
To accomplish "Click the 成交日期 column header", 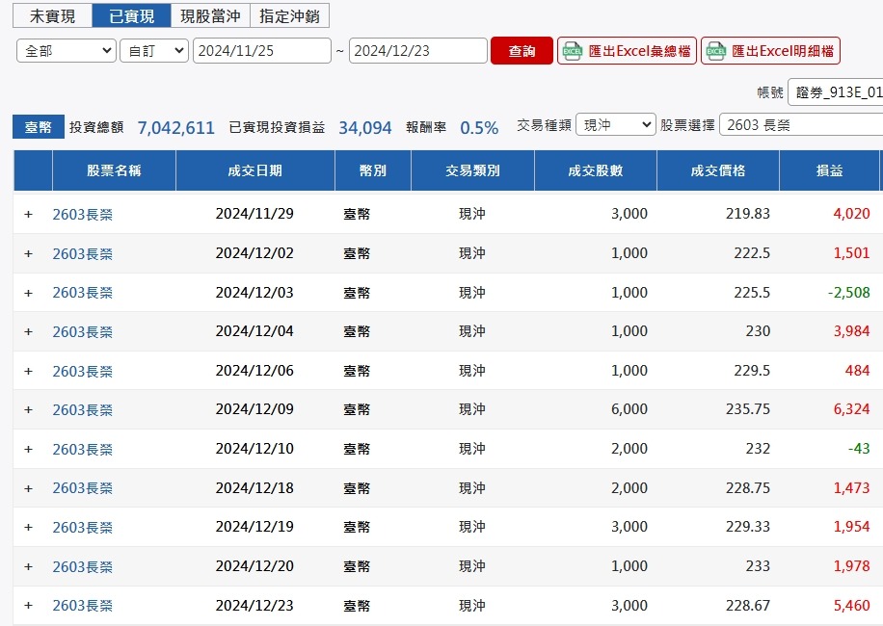I will point(254,171).
